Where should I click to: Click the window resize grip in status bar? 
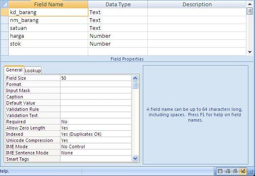(x=252, y=172)
